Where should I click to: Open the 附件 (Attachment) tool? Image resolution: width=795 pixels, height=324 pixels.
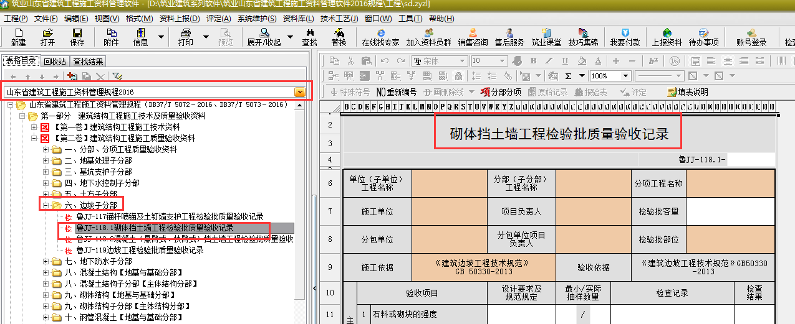tap(111, 37)
